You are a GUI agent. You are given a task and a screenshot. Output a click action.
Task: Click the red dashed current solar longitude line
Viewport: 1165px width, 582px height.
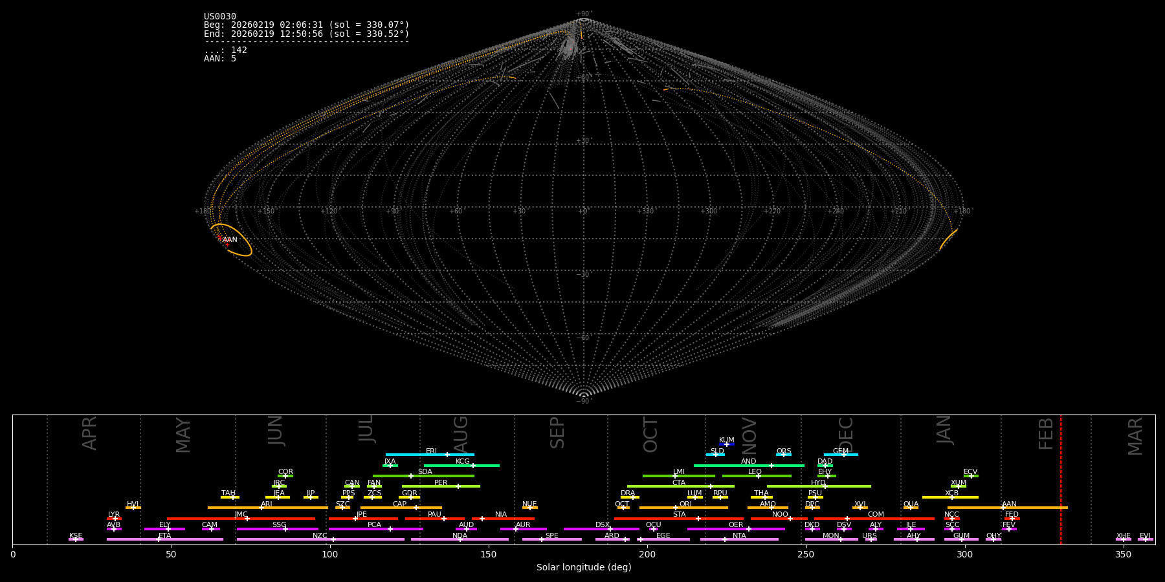[x=1061, y=480]
